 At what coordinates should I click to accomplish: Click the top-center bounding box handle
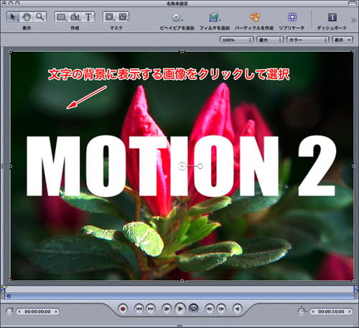[182, 51]
